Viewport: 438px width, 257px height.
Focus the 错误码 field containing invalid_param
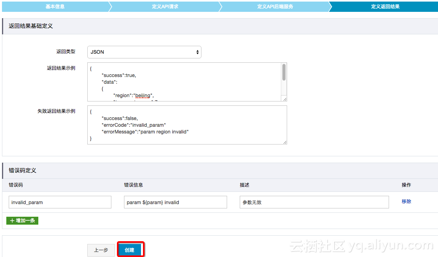tap(60, 202)
